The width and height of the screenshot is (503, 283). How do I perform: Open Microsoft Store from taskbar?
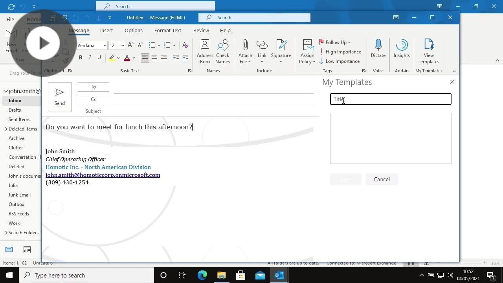[x=240, y=275]
